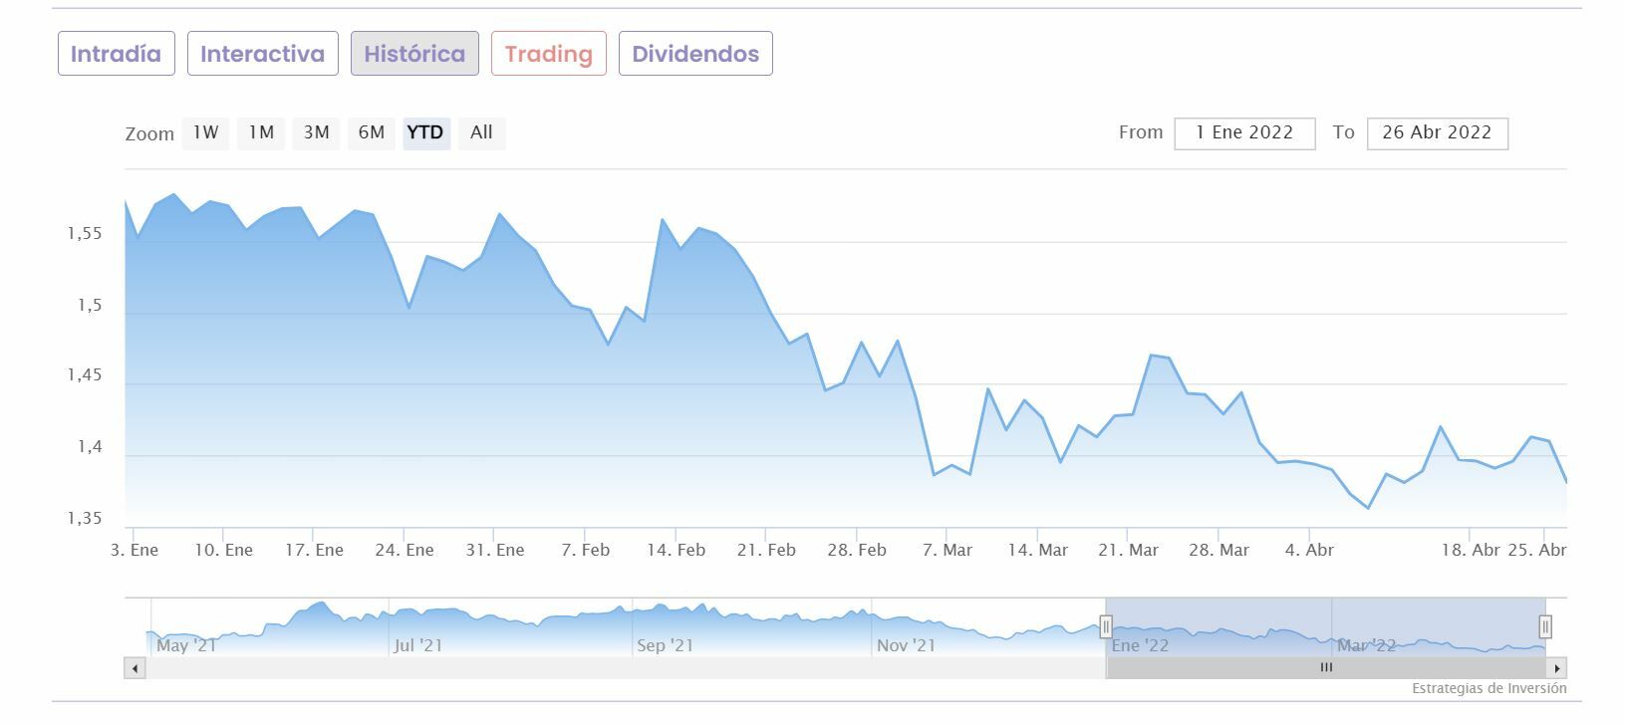Open the Trading tab

coord(549,54)
